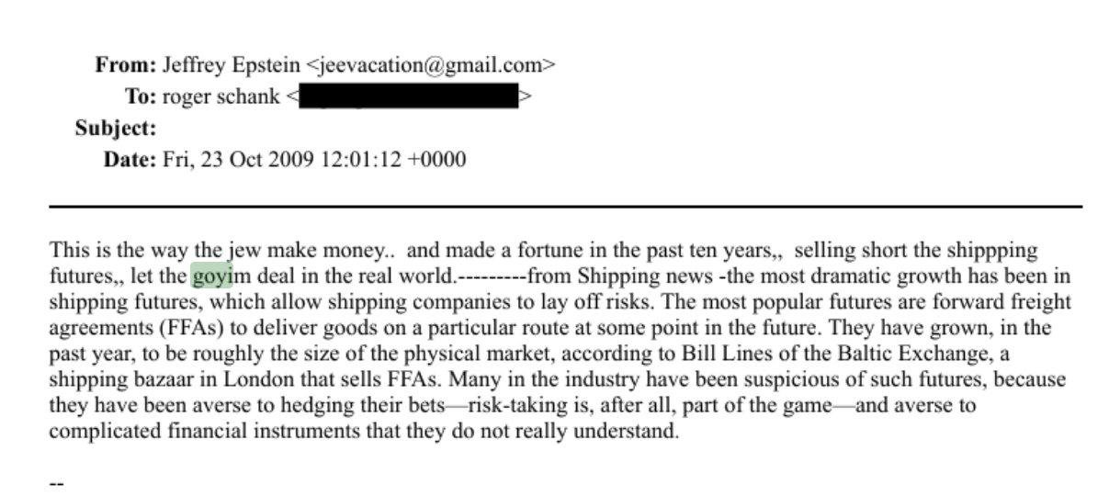
Task: Click the sender email address jeevacation@gmail.com
Action: click(430, 65)
